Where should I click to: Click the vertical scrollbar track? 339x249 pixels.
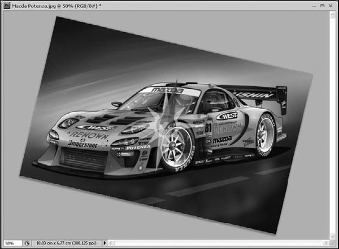[x=333, y=124]
